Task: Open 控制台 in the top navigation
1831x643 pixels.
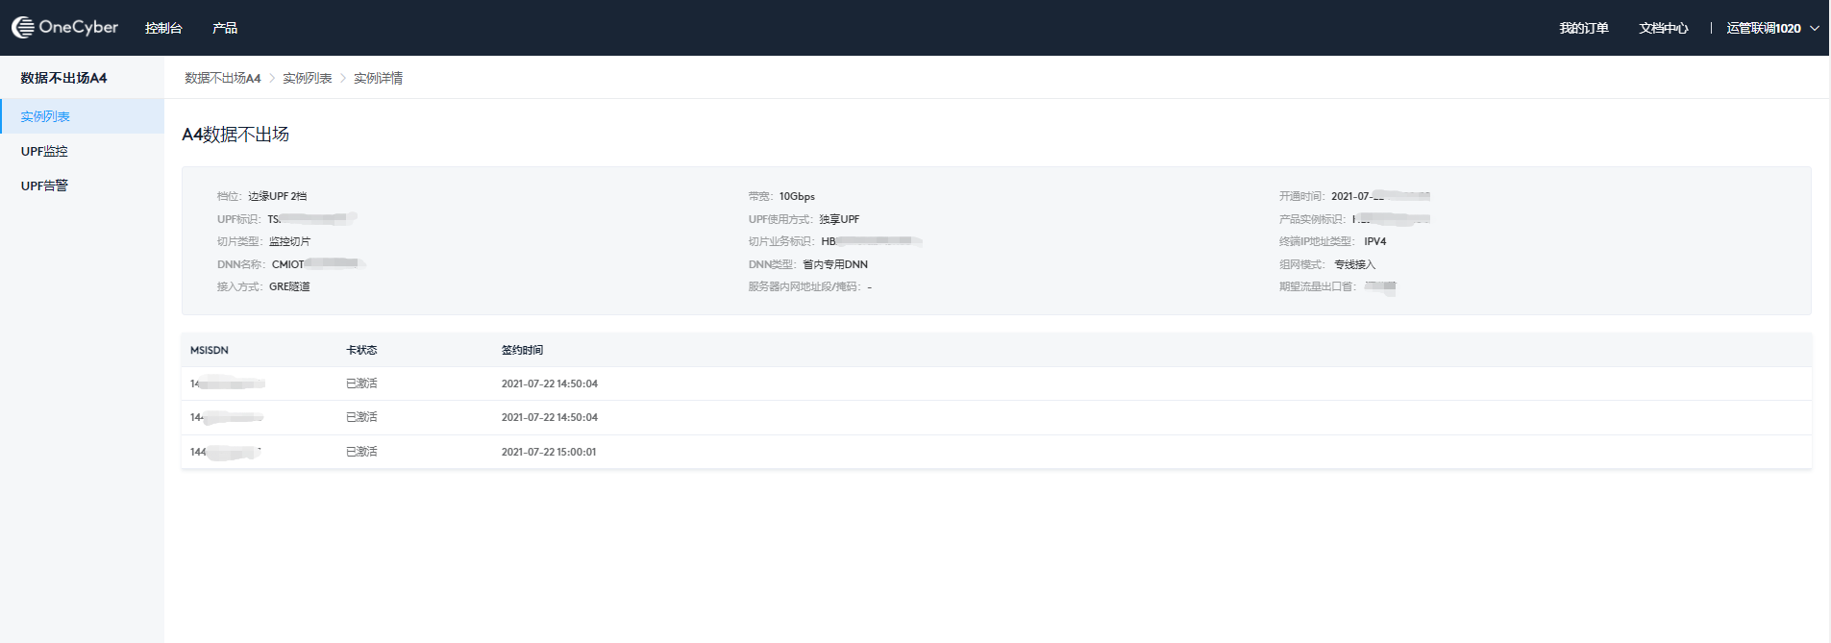Action: click(x=163, y=28)
